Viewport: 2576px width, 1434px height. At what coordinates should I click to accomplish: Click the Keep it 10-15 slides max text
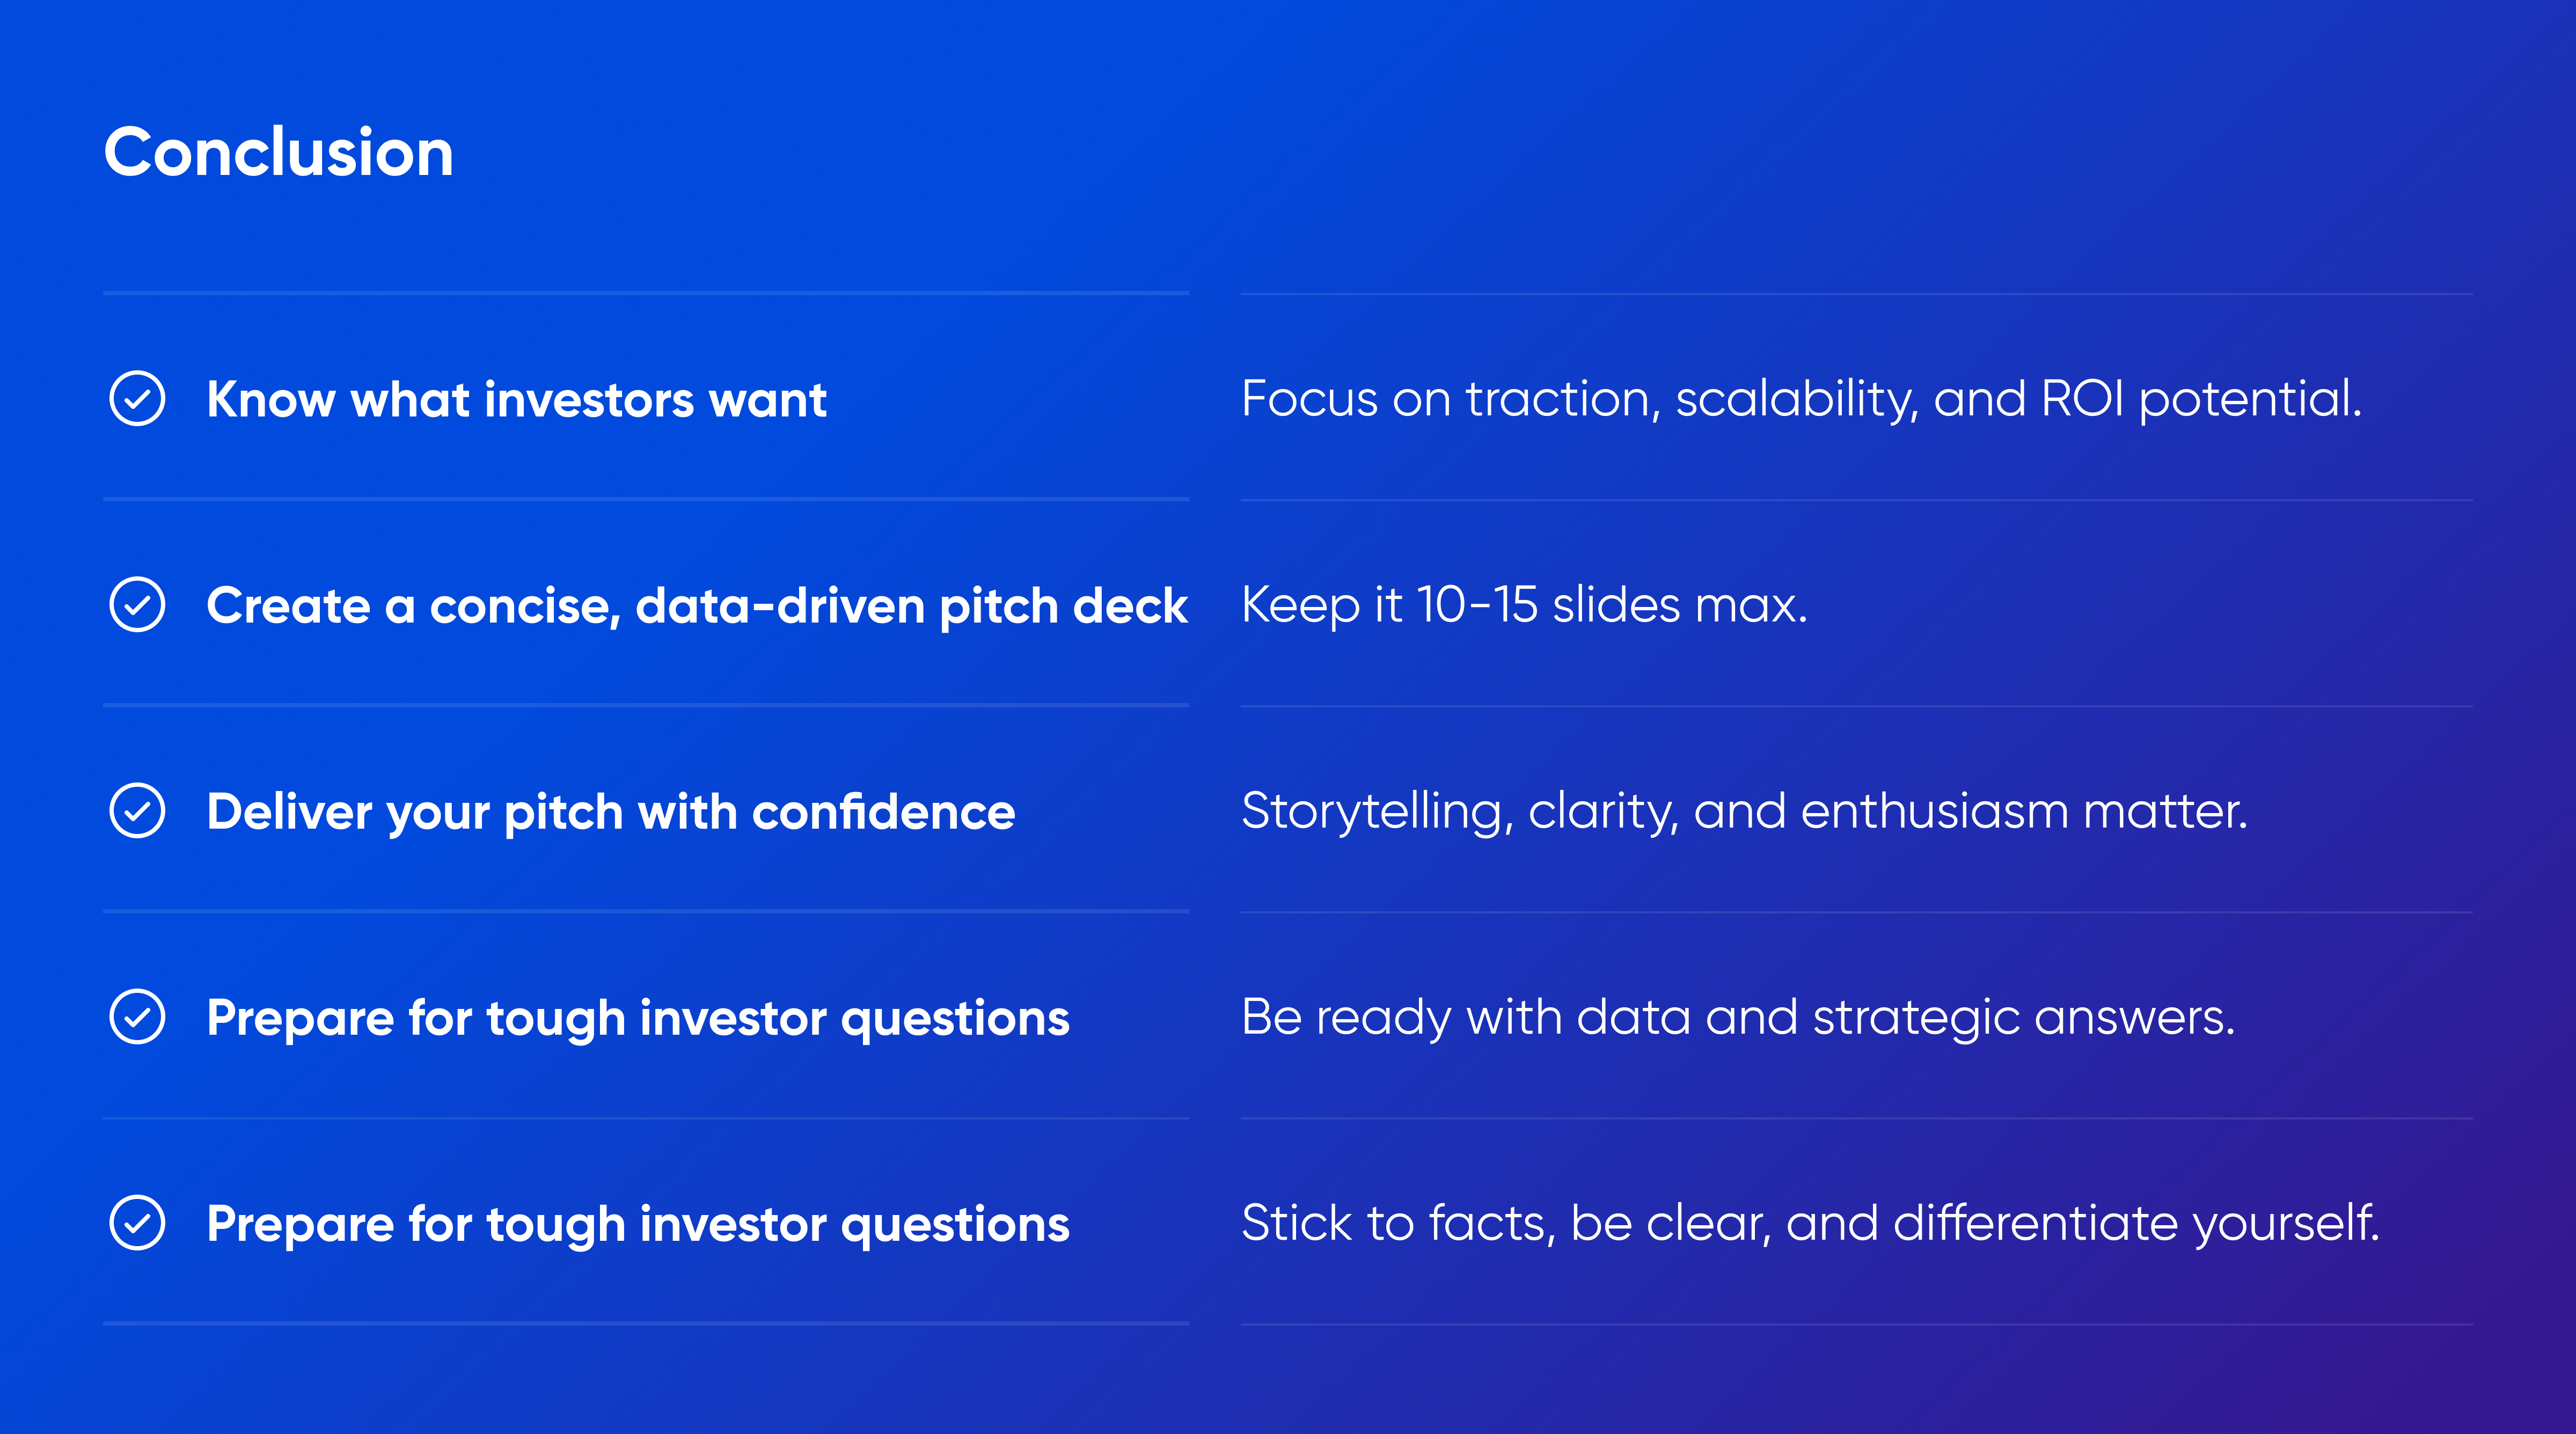tap(1524, 605)
